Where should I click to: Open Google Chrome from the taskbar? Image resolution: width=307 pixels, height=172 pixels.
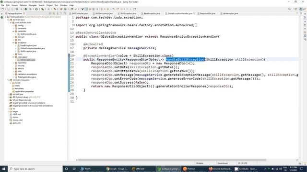117,169
